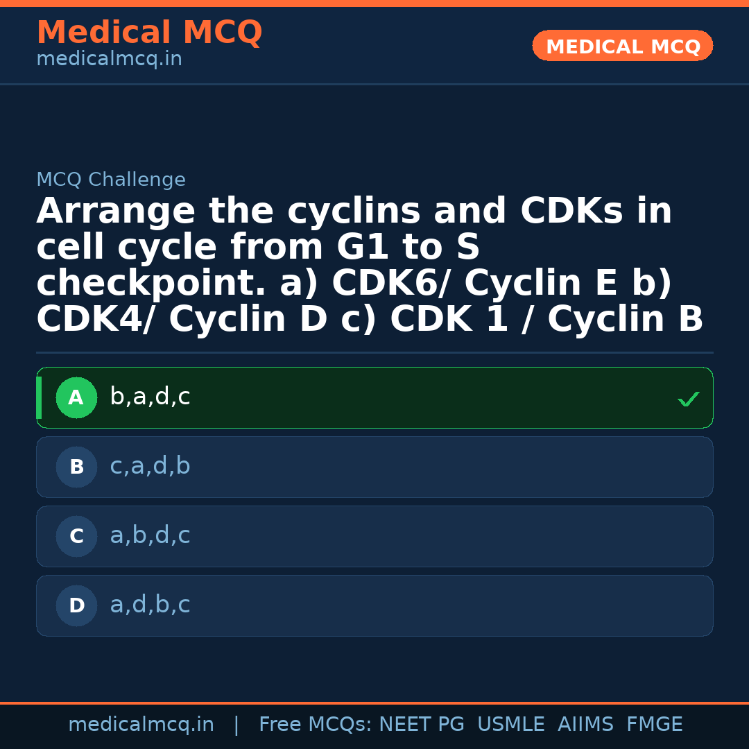
Task: Click the green left edge bar of option A
Action: click(40, 397)
